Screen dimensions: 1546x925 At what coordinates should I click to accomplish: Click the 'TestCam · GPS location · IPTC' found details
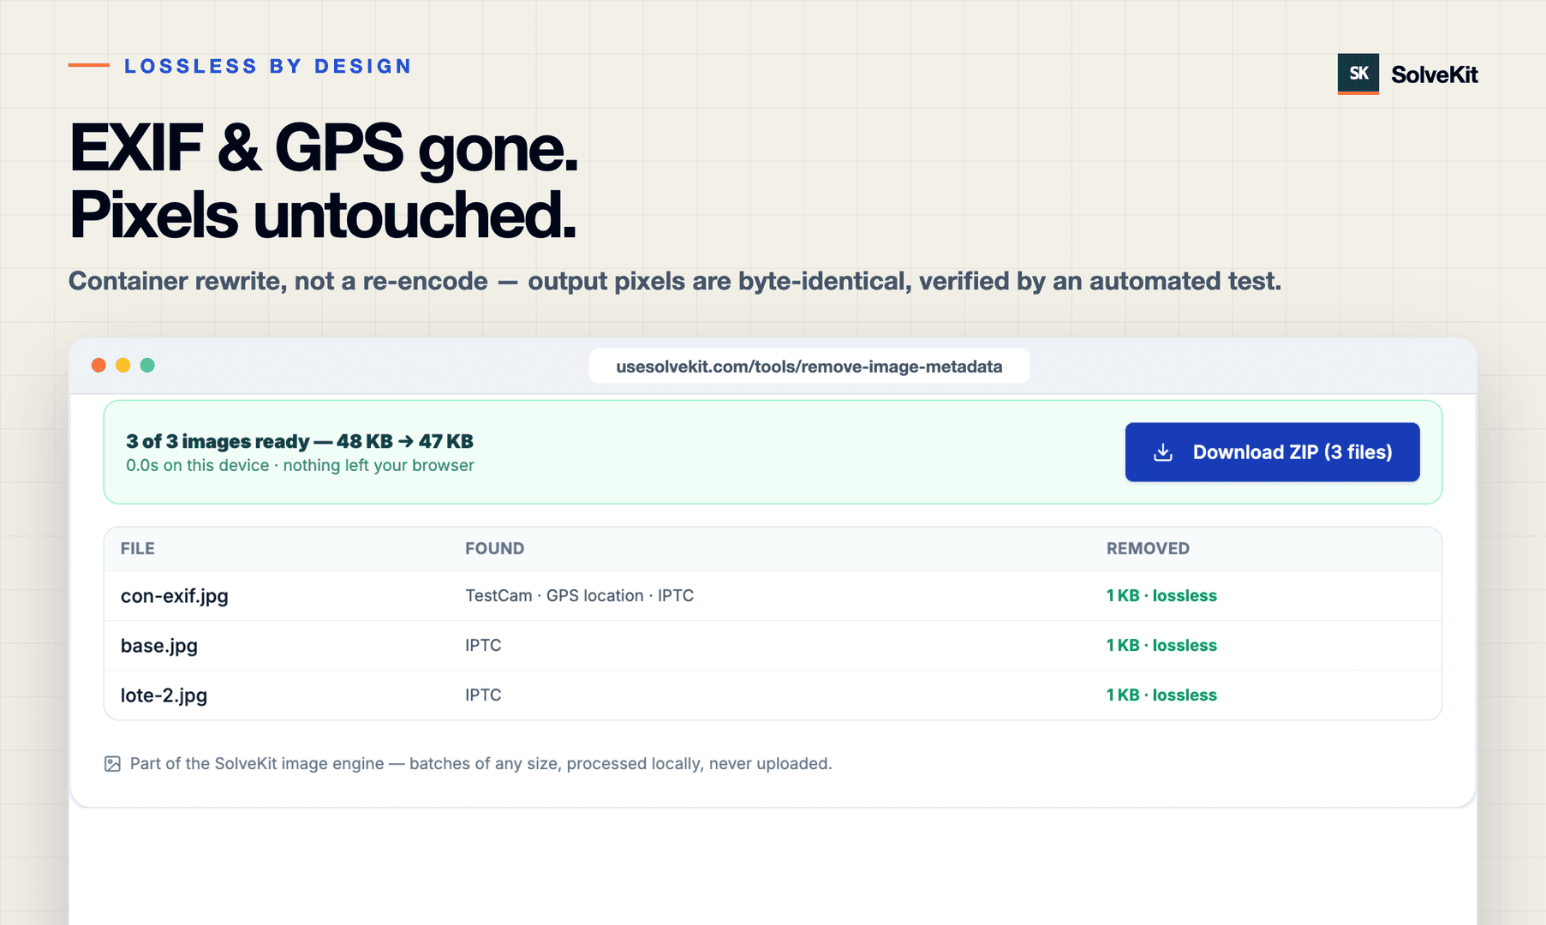coord(579,596)
